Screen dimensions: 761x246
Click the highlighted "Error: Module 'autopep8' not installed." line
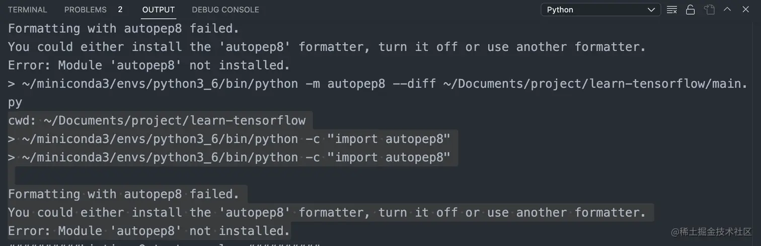[x=149, y=231]
